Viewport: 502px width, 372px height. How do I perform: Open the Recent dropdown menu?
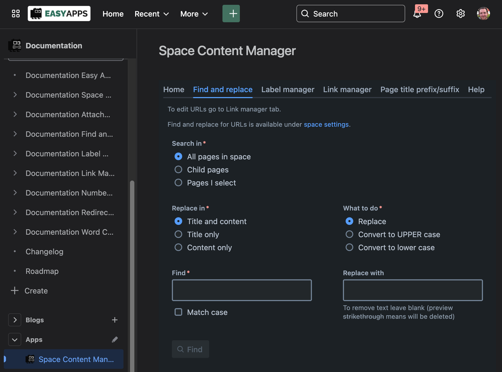click(152, 14)
